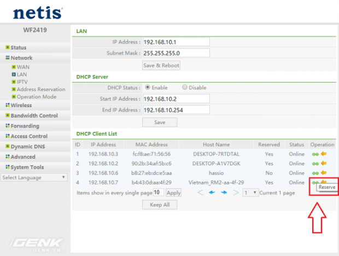339x256 pixels.
Task: Click host name DESKTOP-7RTDTAL
Action: pyautogui.click(x=216, y=154)
